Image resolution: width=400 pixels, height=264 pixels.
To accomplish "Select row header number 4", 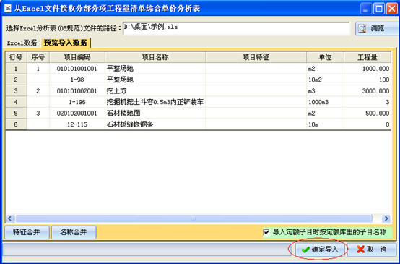I will coord(16,102).
